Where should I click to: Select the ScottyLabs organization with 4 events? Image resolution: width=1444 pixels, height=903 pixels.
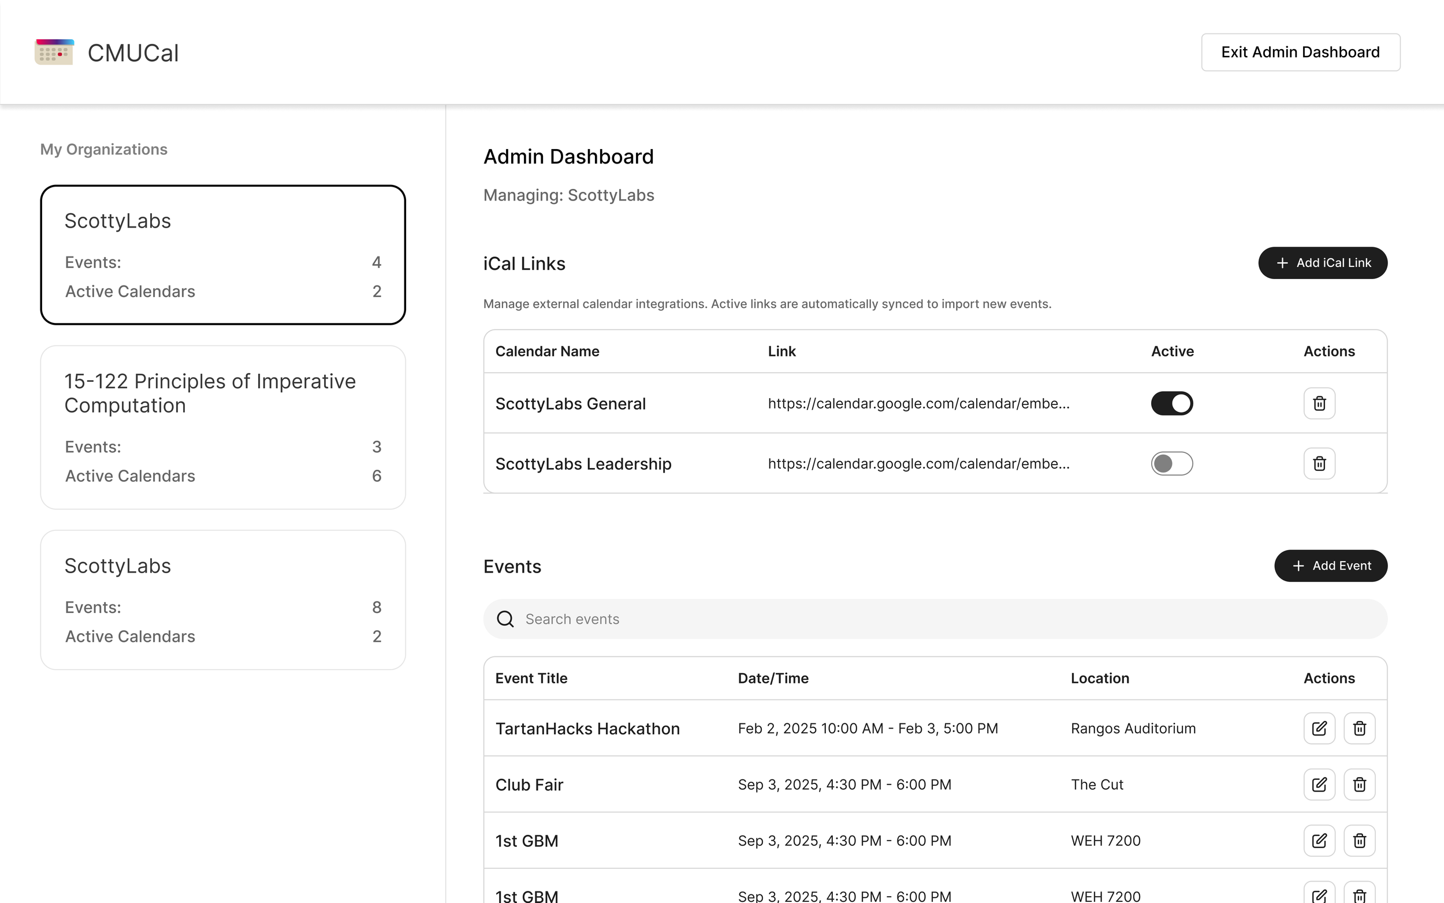coord(222,255)
